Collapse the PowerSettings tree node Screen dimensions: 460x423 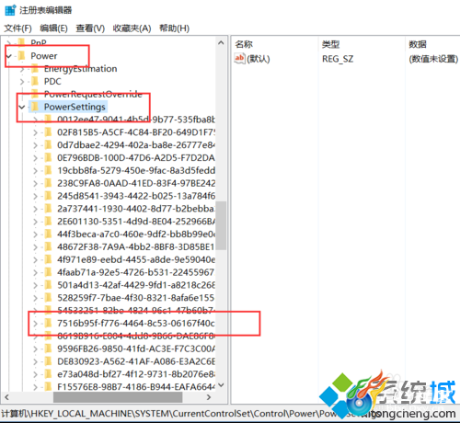(22, 107)
